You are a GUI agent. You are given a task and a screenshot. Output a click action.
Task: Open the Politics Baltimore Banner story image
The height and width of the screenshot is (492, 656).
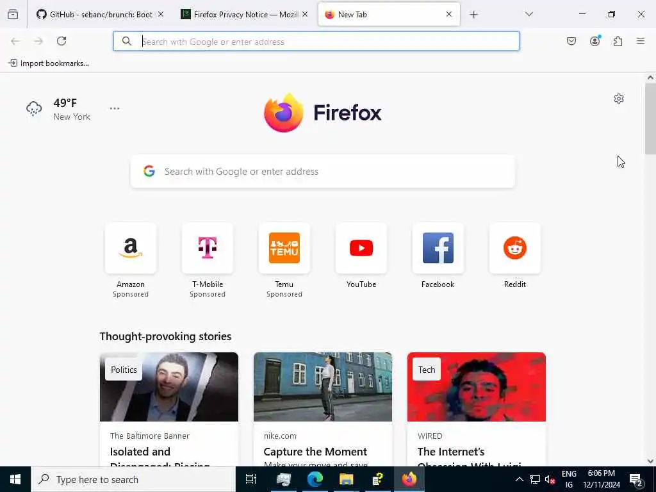coord(169,386)
